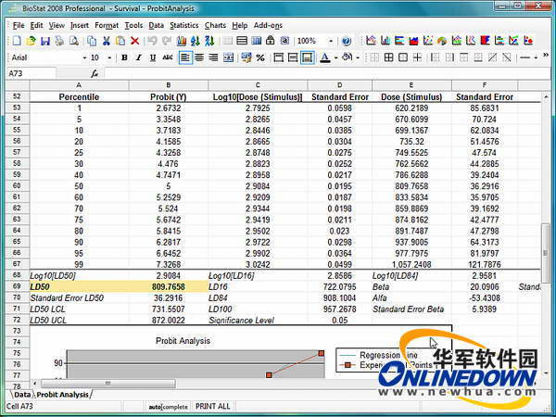The image size is (556, 417).
Task: Open Help with the blue question icon
Action: point(347,41)
